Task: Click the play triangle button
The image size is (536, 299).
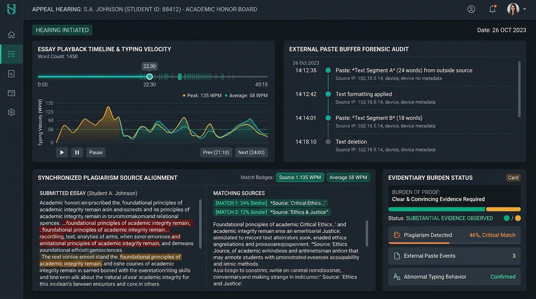Action: coord(62,152)
